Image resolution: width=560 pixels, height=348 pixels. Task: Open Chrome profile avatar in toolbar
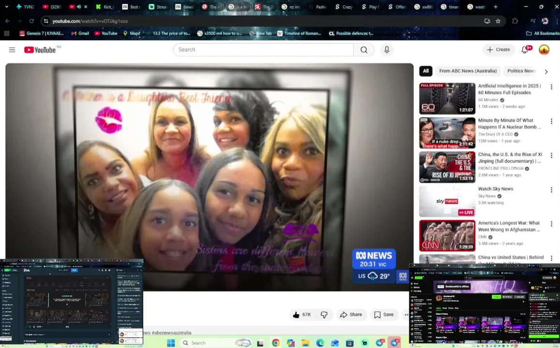[545, 21]
